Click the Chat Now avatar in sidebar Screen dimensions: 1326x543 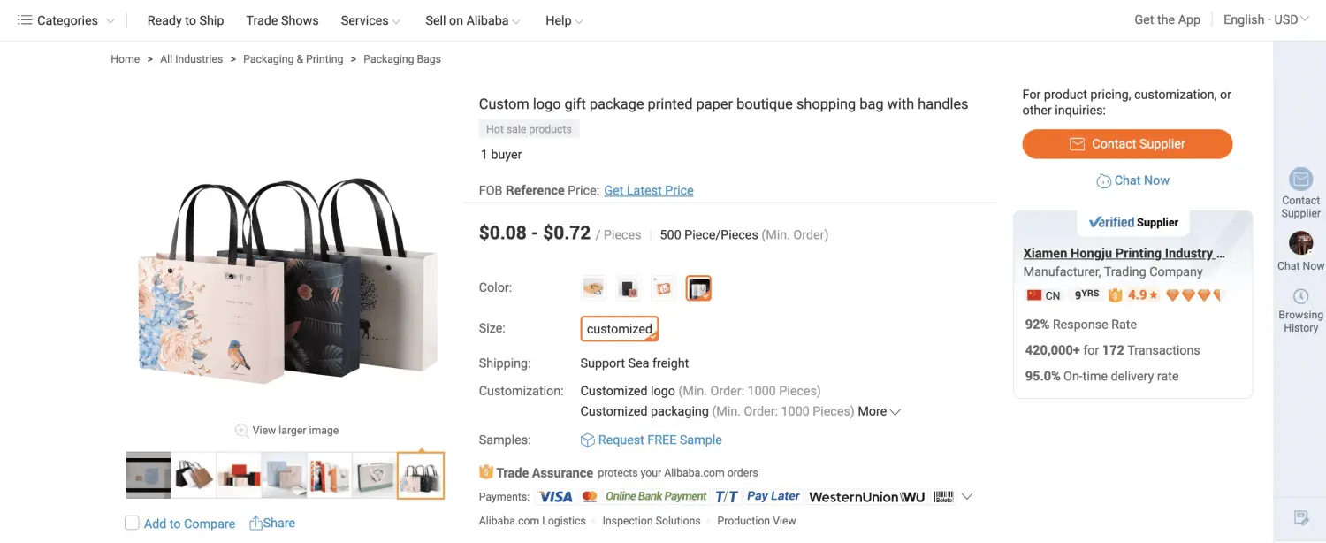click(1300, 243)
